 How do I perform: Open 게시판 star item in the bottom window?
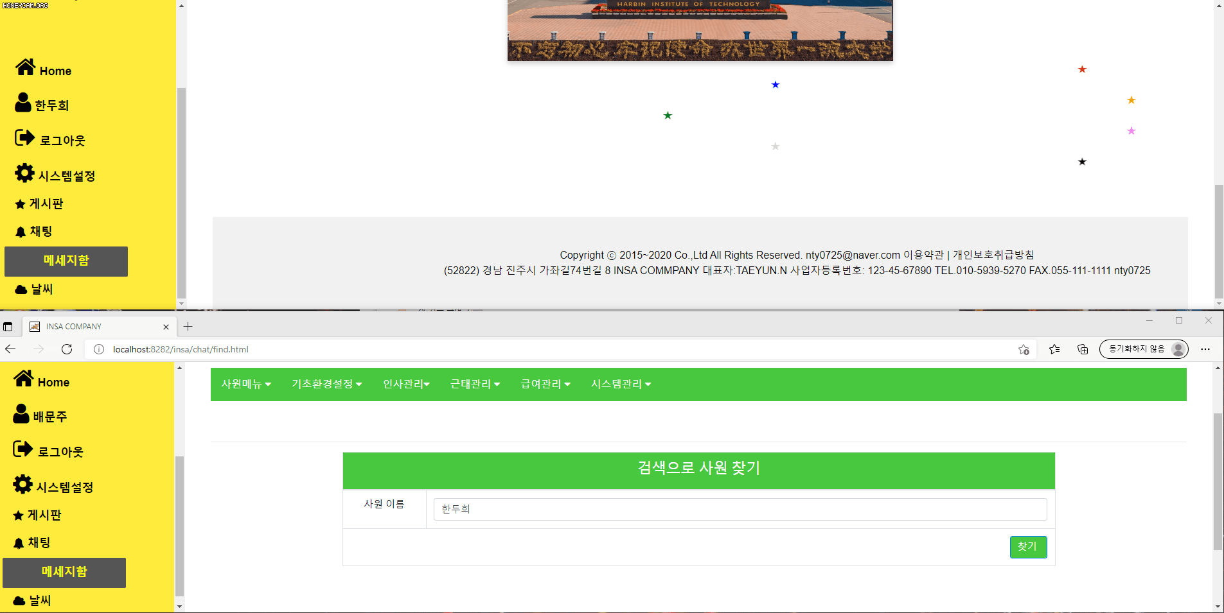[37, 515]
